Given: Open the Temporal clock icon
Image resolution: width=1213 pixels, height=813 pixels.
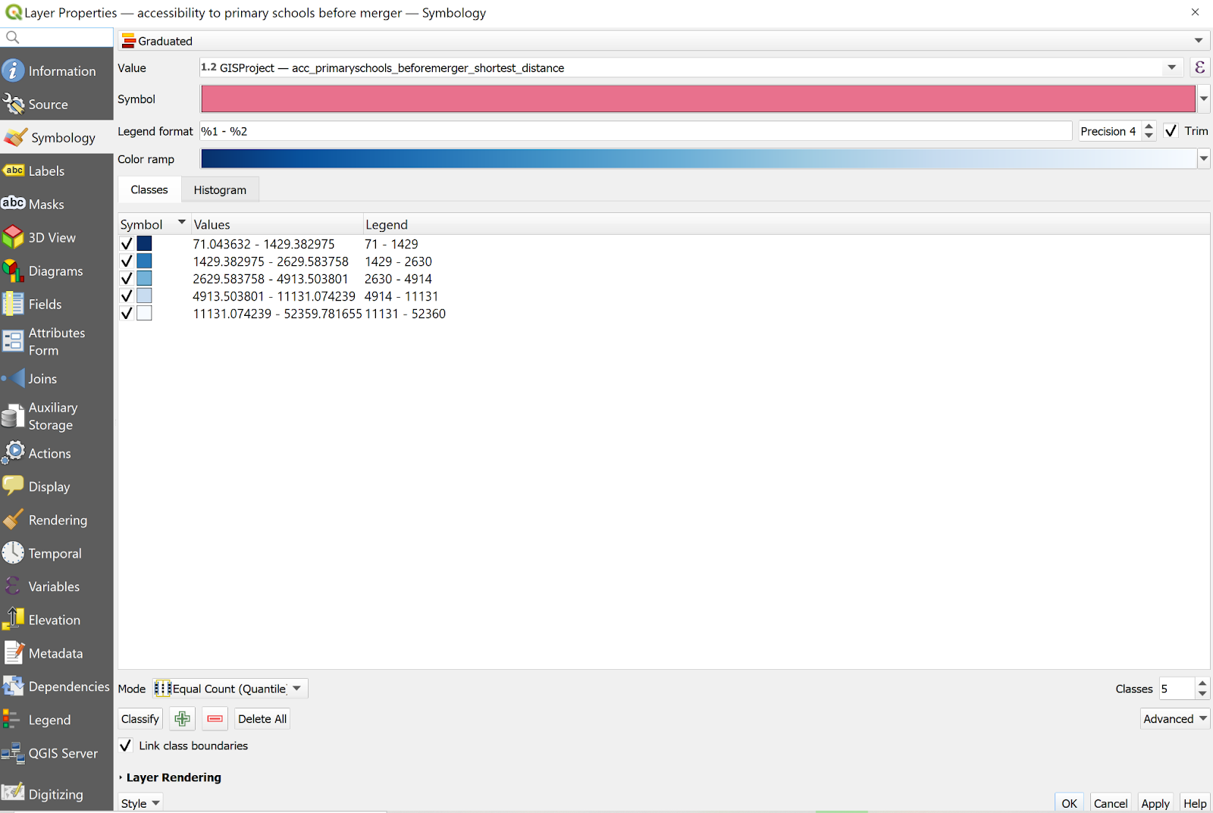Looking at the screenshot, I should point(14,553).
